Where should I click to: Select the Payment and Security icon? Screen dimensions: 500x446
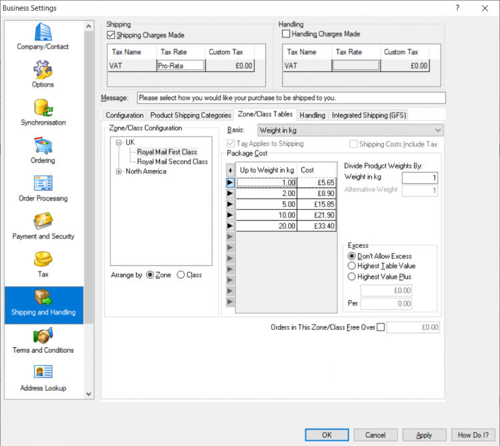click(43, 221)
